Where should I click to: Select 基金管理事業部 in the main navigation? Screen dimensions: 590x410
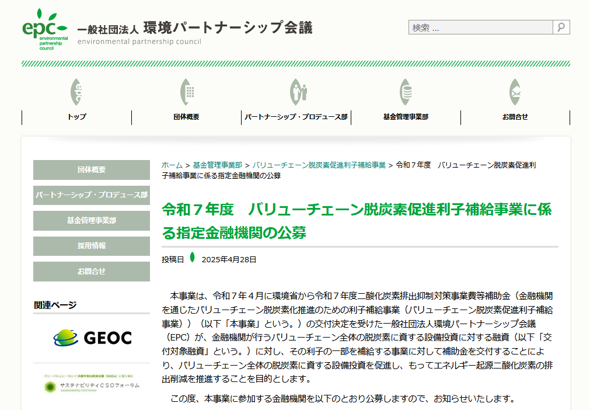tap(406, 117)
